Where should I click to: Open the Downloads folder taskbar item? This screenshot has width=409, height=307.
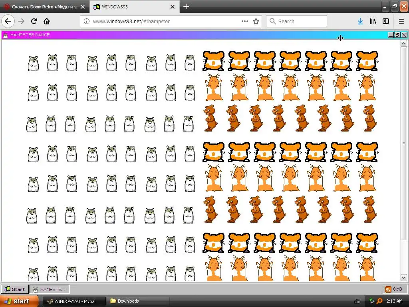pos(138,301)
